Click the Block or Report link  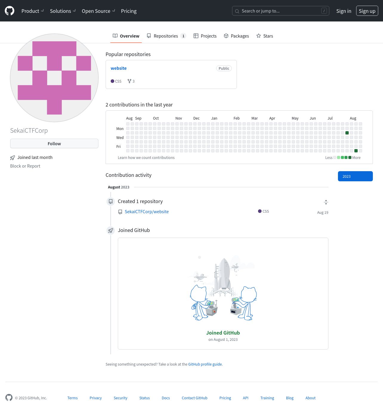pyautogui.click(x=25, y=166)
